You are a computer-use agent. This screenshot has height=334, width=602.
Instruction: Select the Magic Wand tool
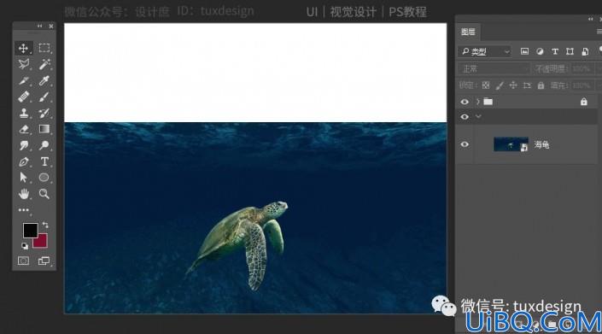click(x=44, y=64)
